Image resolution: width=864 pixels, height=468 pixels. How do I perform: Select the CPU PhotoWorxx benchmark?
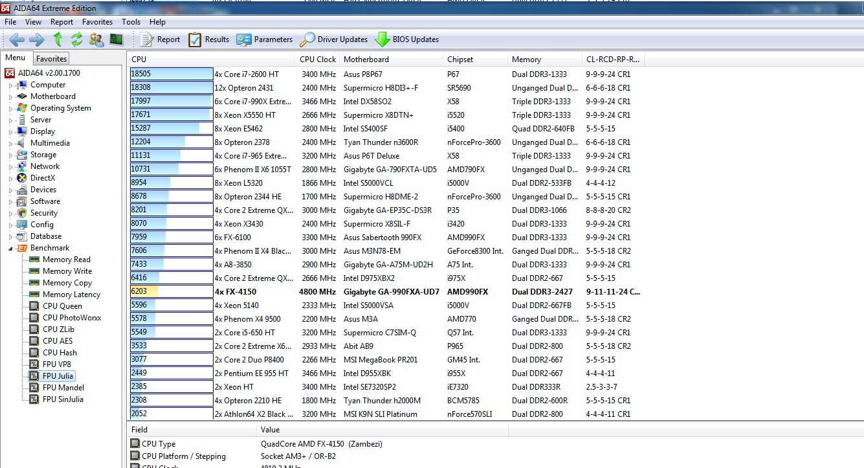pos(72,318)
